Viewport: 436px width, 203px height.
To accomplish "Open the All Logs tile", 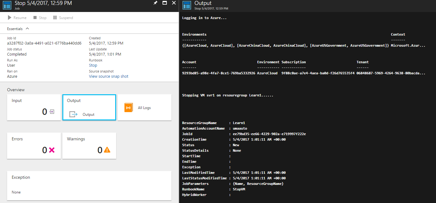I will (144, 107).
